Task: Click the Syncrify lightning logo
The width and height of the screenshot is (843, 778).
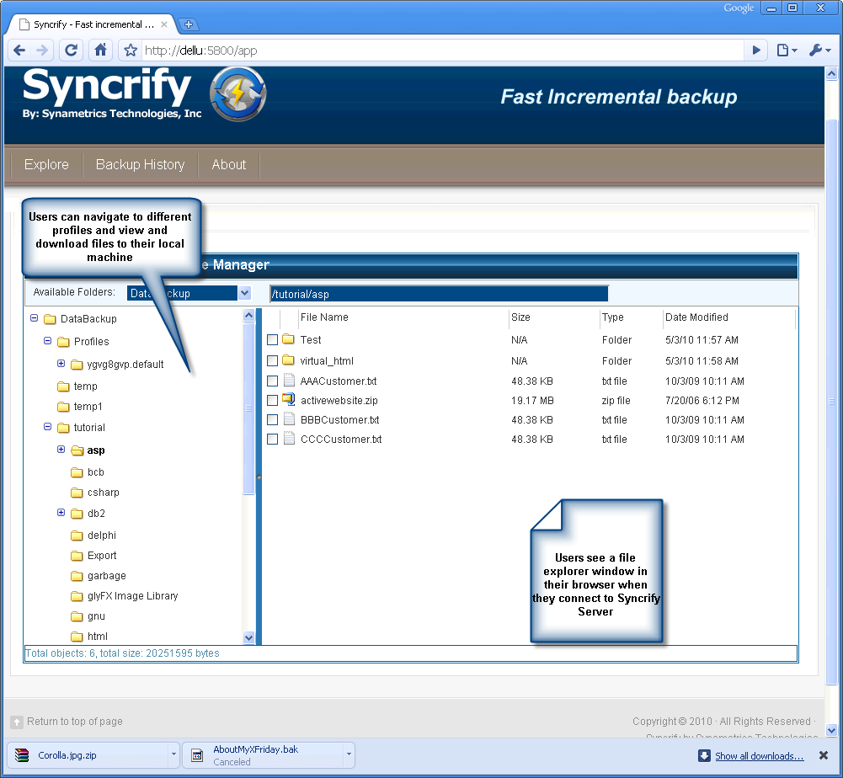Action: (237, 94)
